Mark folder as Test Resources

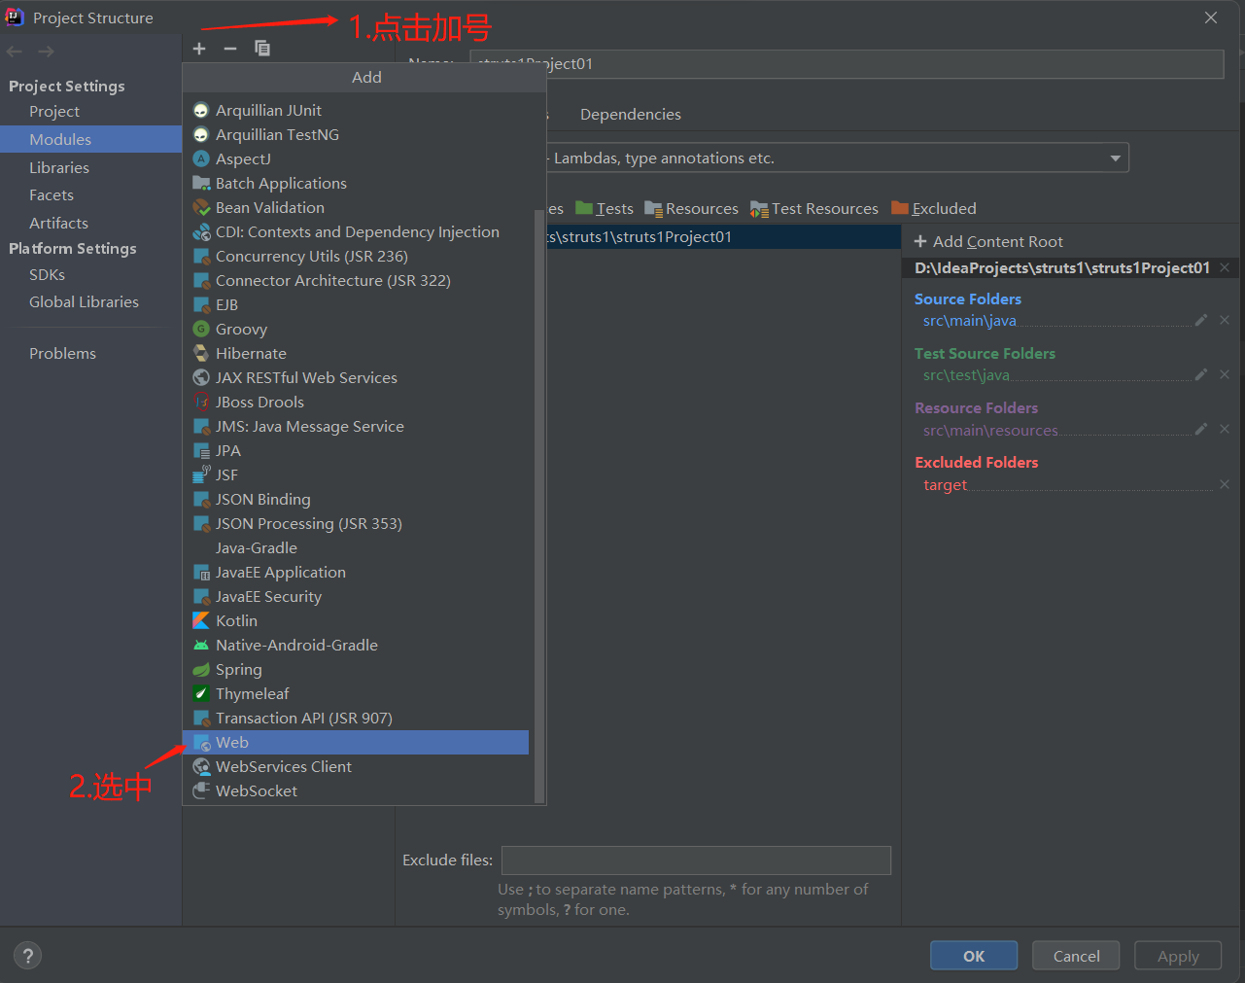click(x=814, y=209)
